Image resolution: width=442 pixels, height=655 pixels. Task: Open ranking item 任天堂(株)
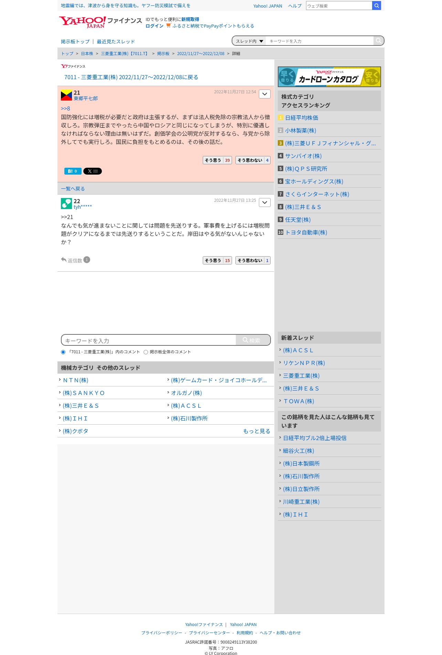point(298,220)
